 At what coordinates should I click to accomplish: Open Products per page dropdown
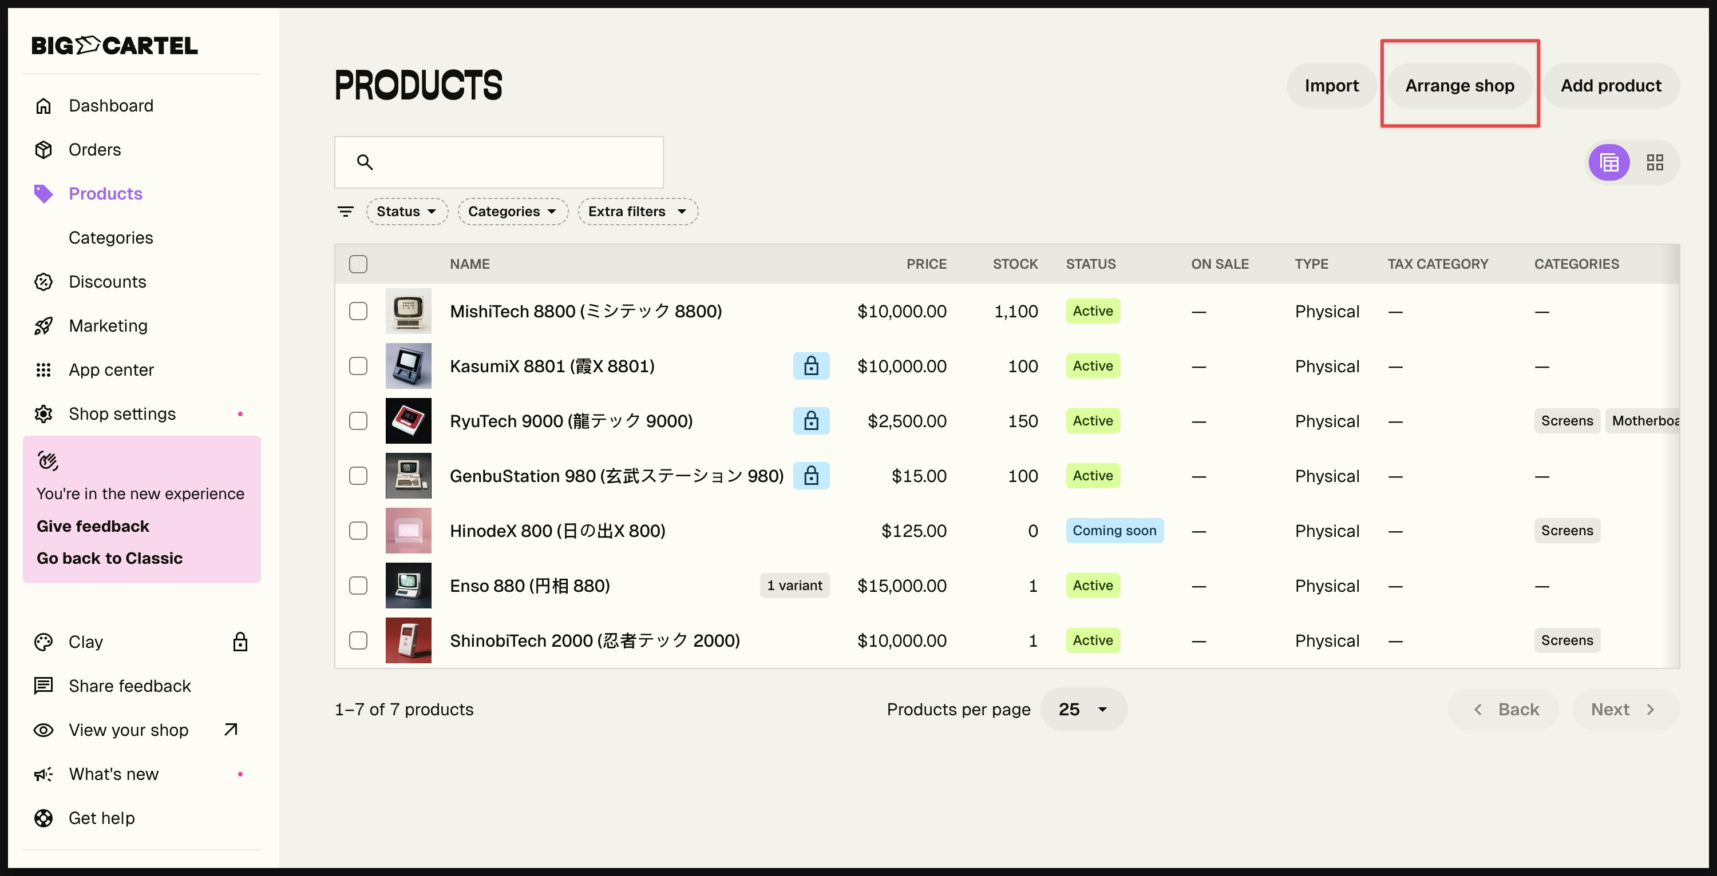pos(1083,709)
